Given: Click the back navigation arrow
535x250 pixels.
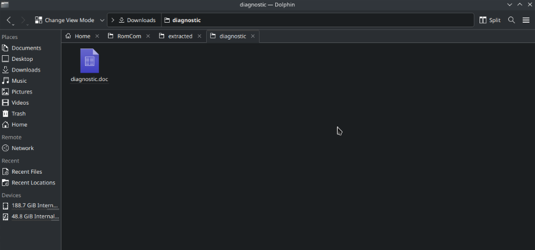Looking at the screenshot, I should tap(9, 20).
